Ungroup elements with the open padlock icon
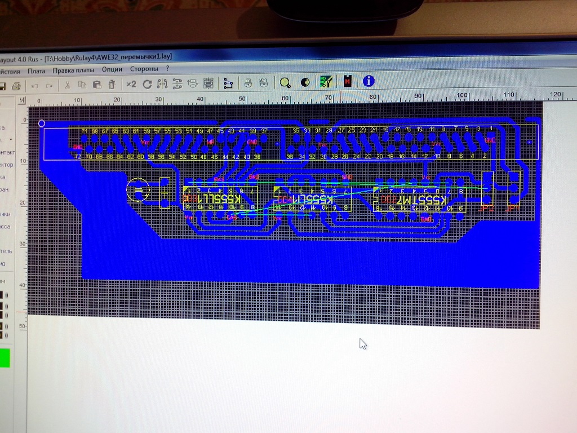577x433 pixels. 264,82
